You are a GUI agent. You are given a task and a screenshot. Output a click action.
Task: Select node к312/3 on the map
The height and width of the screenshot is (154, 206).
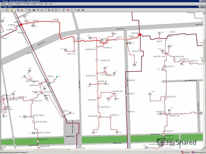pyautogui.click(x=166, y=97)
